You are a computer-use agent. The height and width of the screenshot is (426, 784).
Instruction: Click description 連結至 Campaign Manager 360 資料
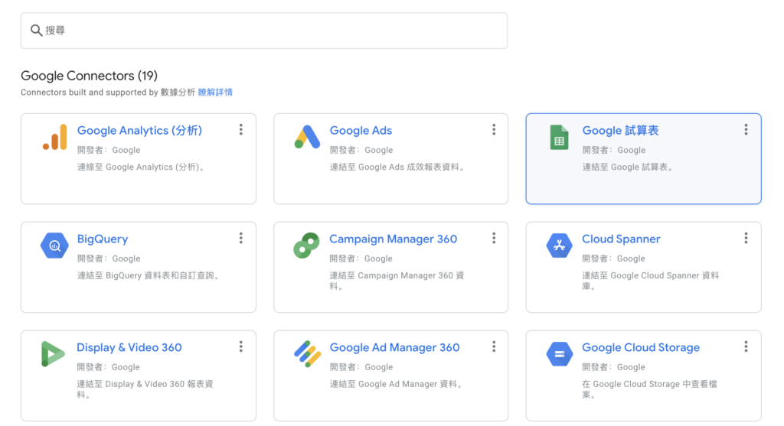397,281
